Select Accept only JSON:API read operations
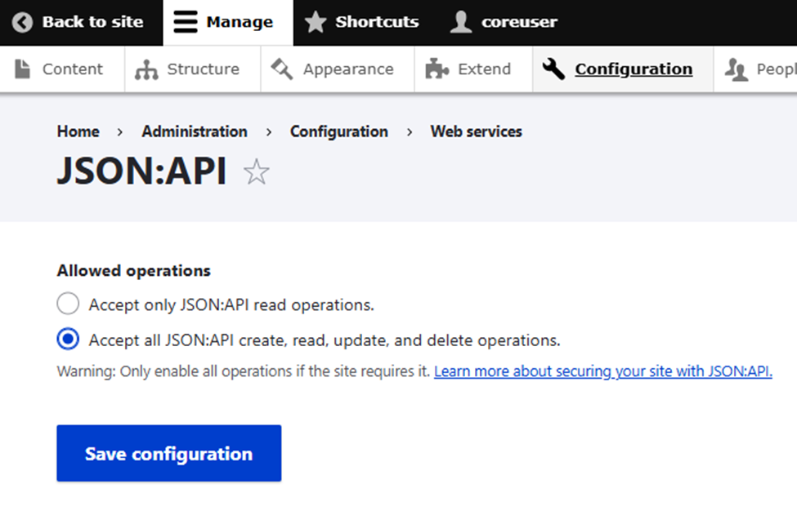The height and width of the screenshot is (511, 797). [x=68, y=304]
